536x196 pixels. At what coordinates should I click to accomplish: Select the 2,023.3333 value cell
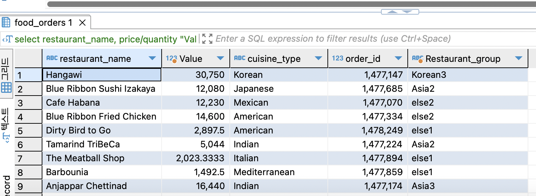[x=196, y=158]
